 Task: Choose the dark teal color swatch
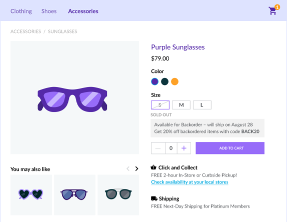[165, 81]
